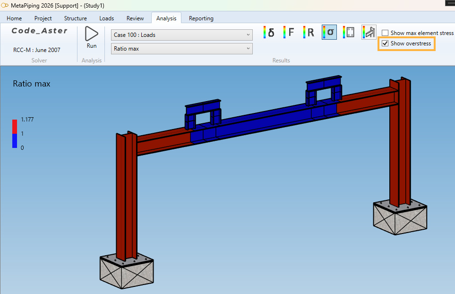Enable Show max element stress checkbox
455x294 pixels.
385,33
